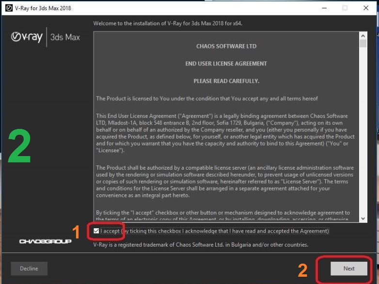Click the Decline button
Screen dimensions: 379x284
coord(29,268)
